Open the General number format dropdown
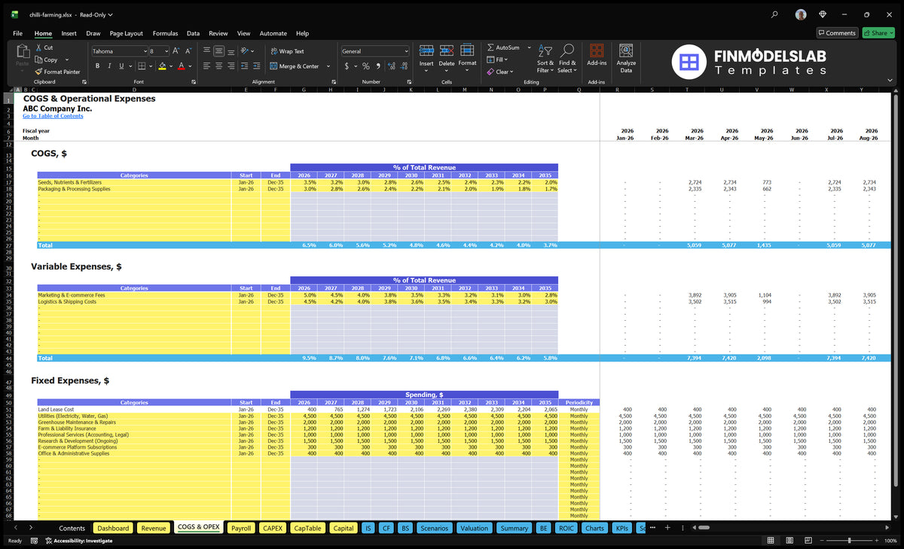This screenshot has width=904, height=549. 405,51
